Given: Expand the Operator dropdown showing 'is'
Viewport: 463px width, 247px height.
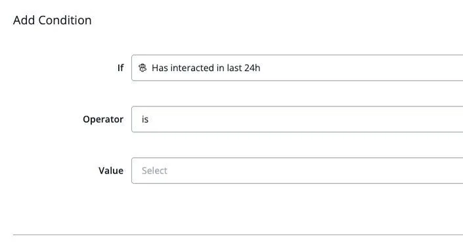Looking at the screenshot, I should [x=297, y=119].
